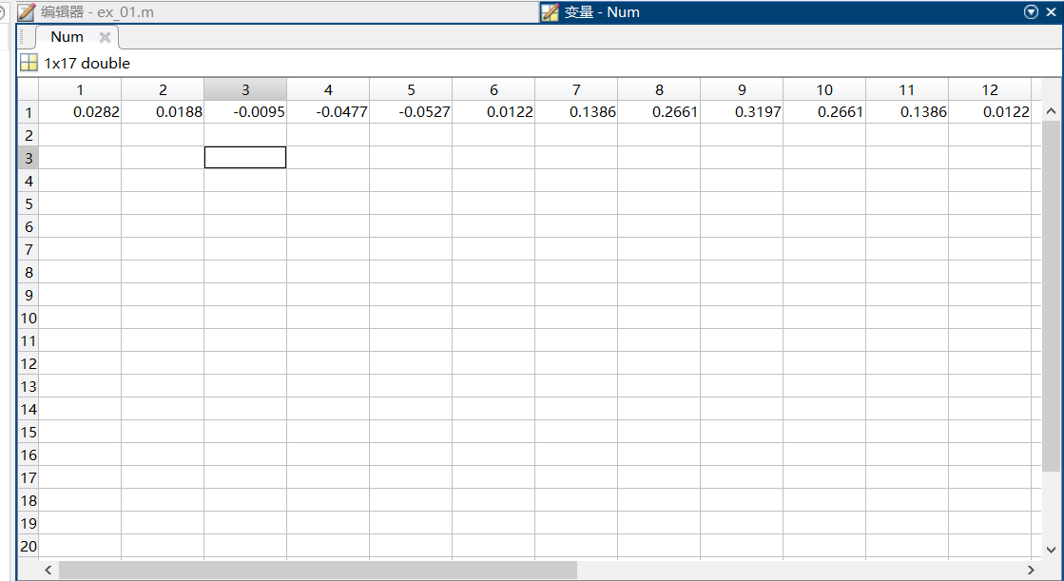Click the cell containing -0.0477
This screenshot has height=581, width=1064.
point(328,112)
